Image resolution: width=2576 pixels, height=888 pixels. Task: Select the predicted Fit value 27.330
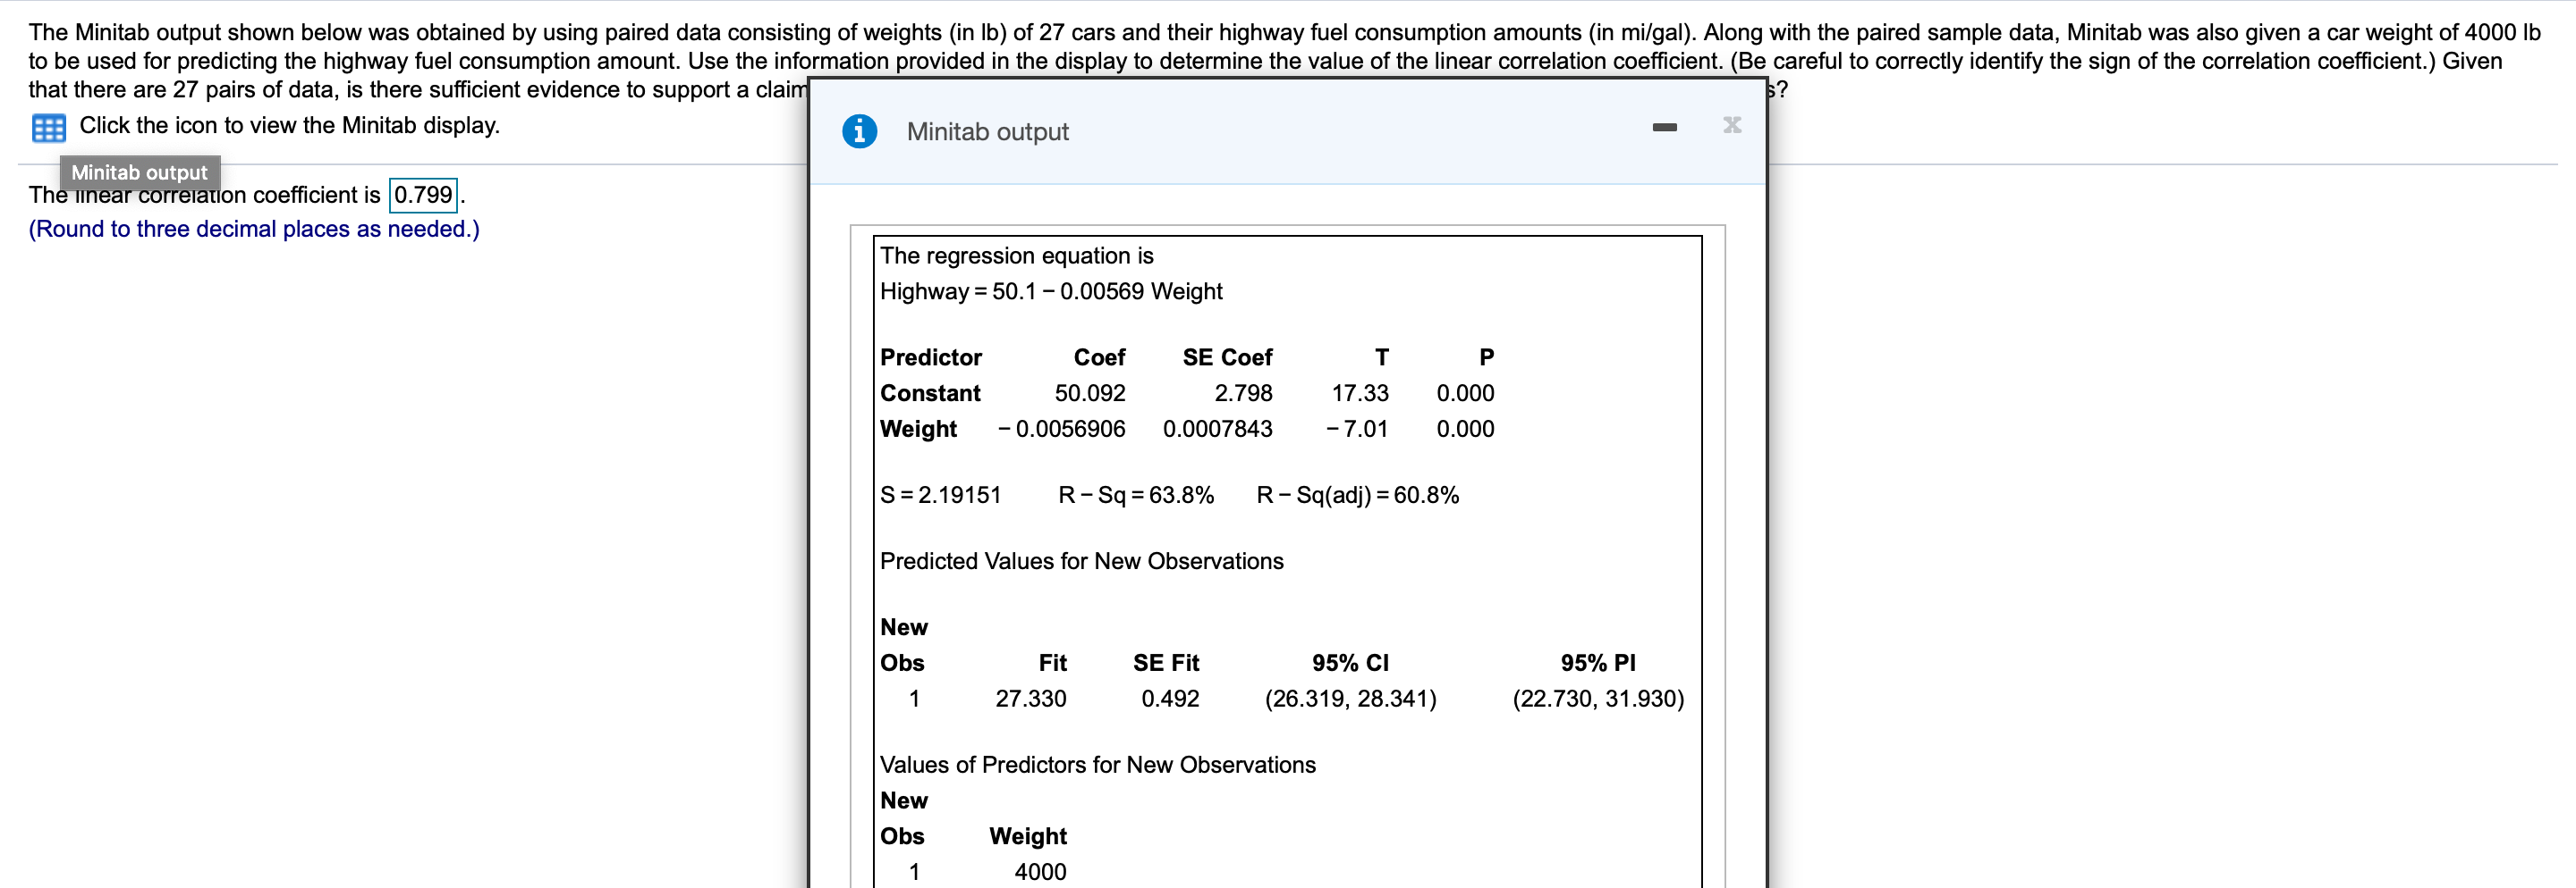point(1031,699)
